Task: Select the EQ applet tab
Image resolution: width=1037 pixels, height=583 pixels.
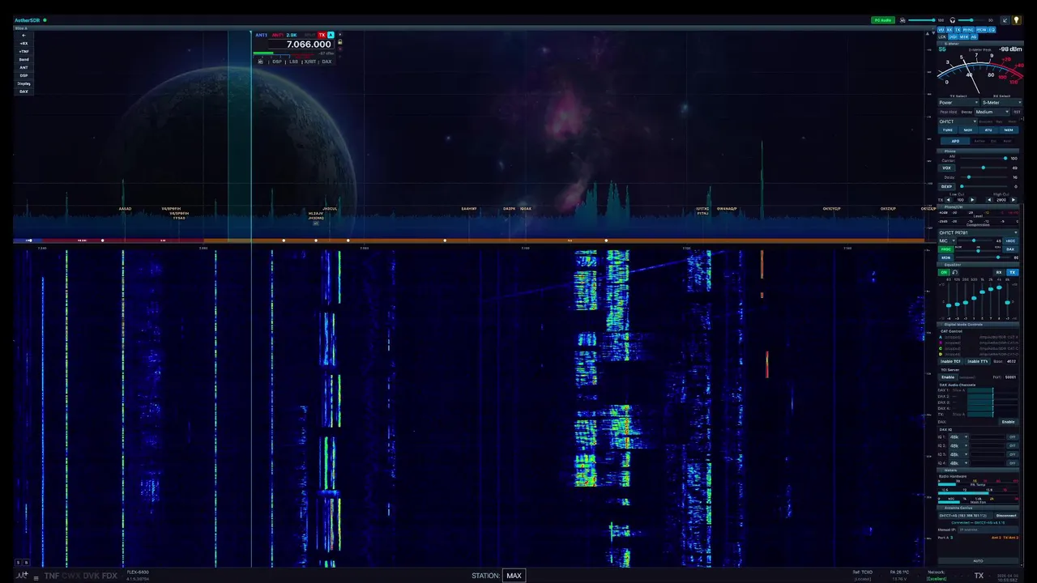Action: pyautogui.click(x=992, y=30)
